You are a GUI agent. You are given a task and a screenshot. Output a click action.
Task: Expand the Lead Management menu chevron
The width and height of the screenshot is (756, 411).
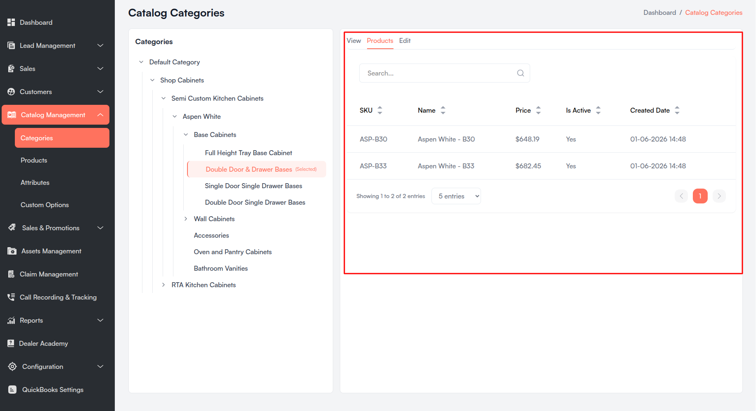(100, 45)
